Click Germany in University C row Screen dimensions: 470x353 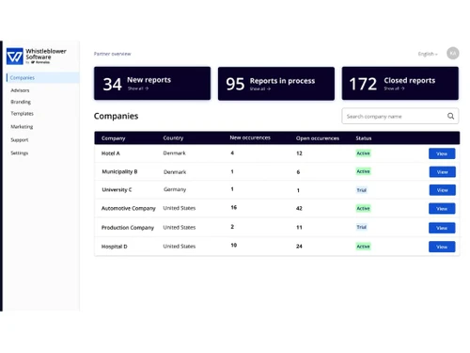(x=175, y=189)
